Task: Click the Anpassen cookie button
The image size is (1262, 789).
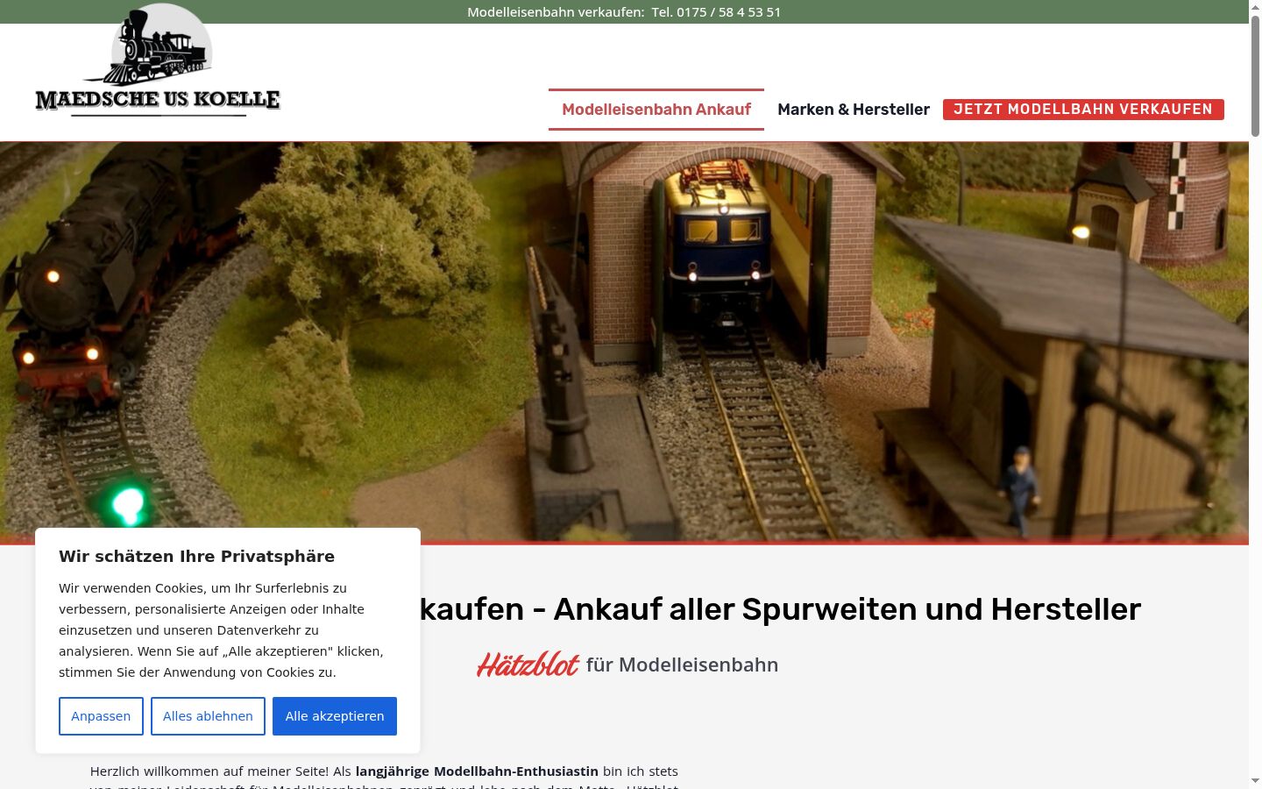Action: point(101,716)
